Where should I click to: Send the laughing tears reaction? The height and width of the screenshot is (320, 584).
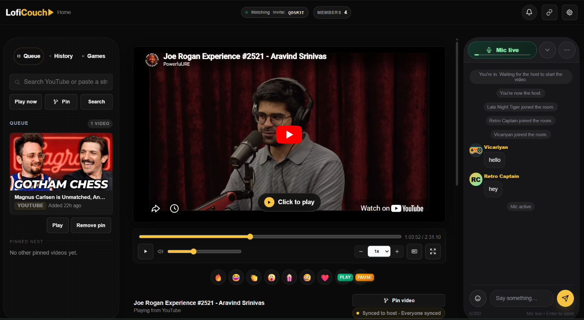[x=236, y=277]
